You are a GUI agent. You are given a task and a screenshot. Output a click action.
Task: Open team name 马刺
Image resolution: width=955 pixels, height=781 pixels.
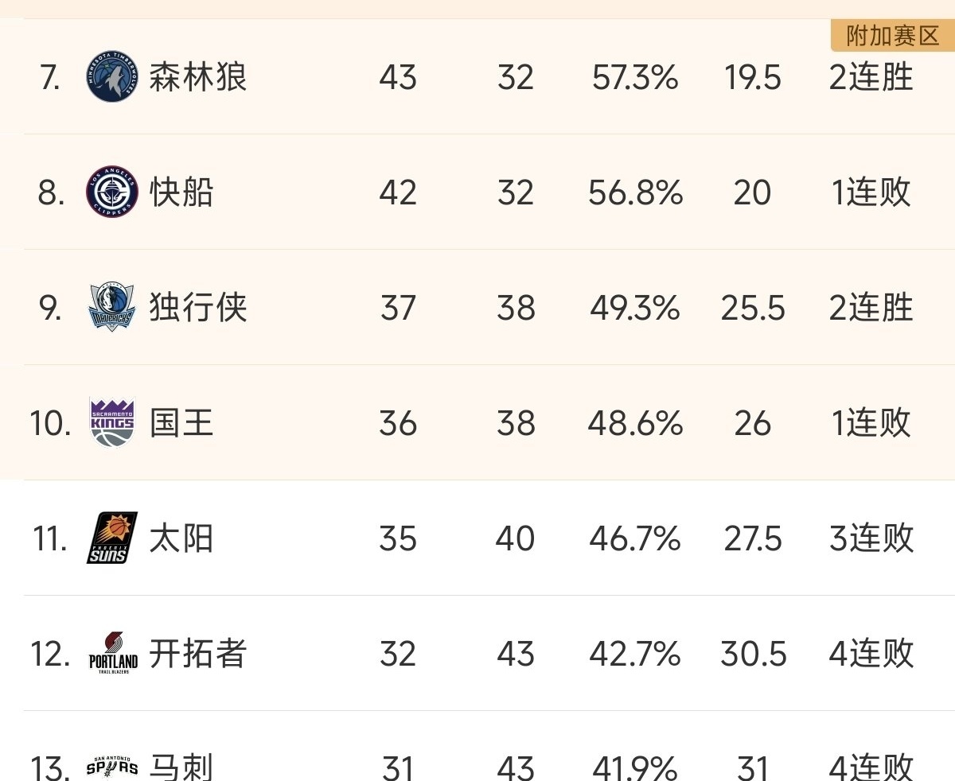(x=182, y=767)
